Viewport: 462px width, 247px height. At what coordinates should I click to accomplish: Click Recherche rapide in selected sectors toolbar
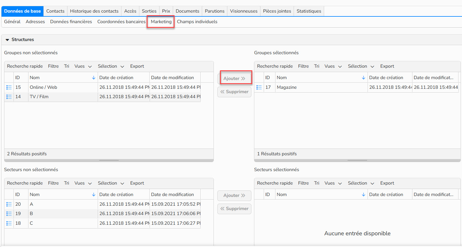(275, 183)
